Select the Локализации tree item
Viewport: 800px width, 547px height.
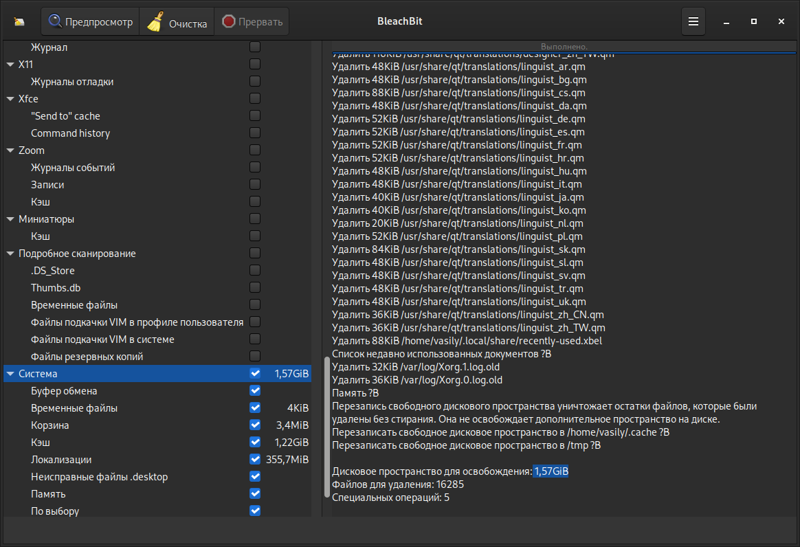pos(61,460)
